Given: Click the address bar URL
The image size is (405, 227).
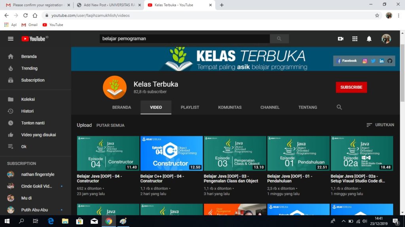Looking at the screenshot, I should tap(91, 15).
